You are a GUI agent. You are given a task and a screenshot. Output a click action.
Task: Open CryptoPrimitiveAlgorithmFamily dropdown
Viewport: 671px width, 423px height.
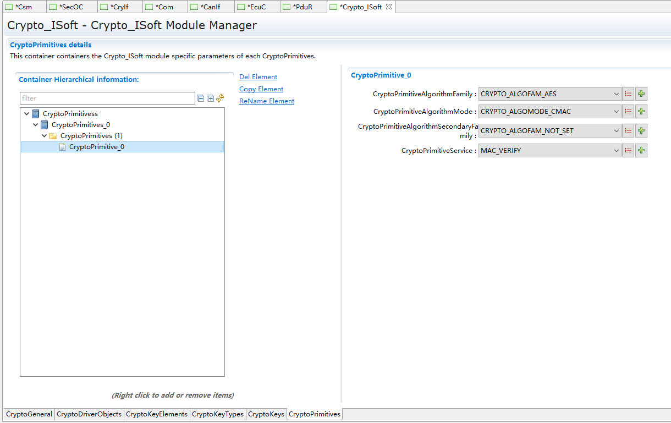click(x=549, y=94)
